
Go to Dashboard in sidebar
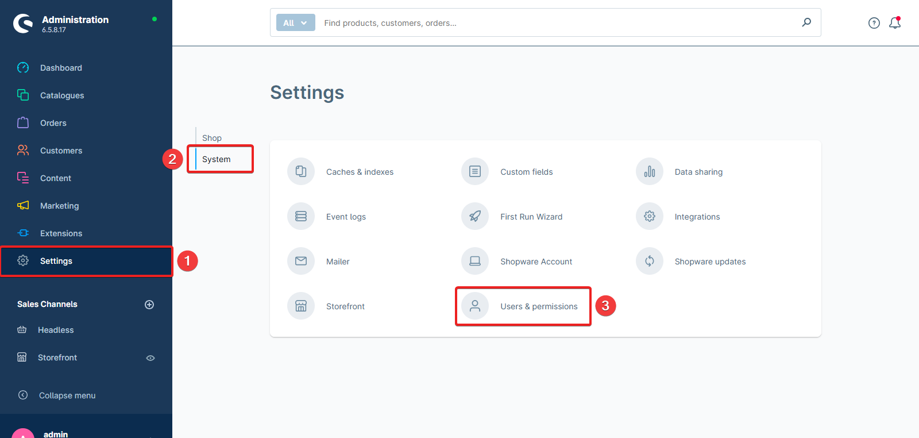[x=61, y=68]
